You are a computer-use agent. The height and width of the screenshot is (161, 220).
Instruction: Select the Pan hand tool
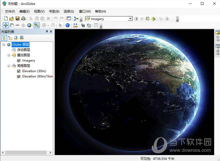[11, 25]
